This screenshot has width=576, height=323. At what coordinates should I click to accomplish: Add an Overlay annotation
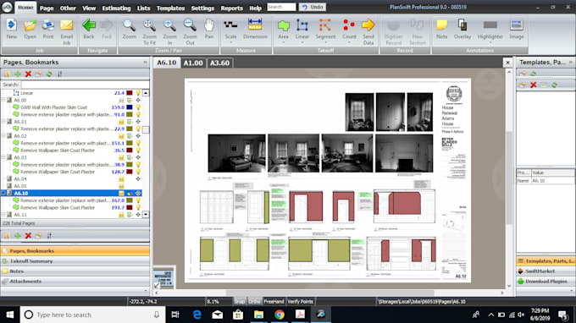pyautogui.click(x=462, y=30)
